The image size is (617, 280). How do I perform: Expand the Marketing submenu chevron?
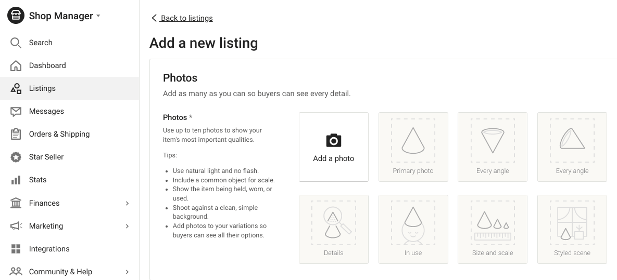(x=127, y=226)
